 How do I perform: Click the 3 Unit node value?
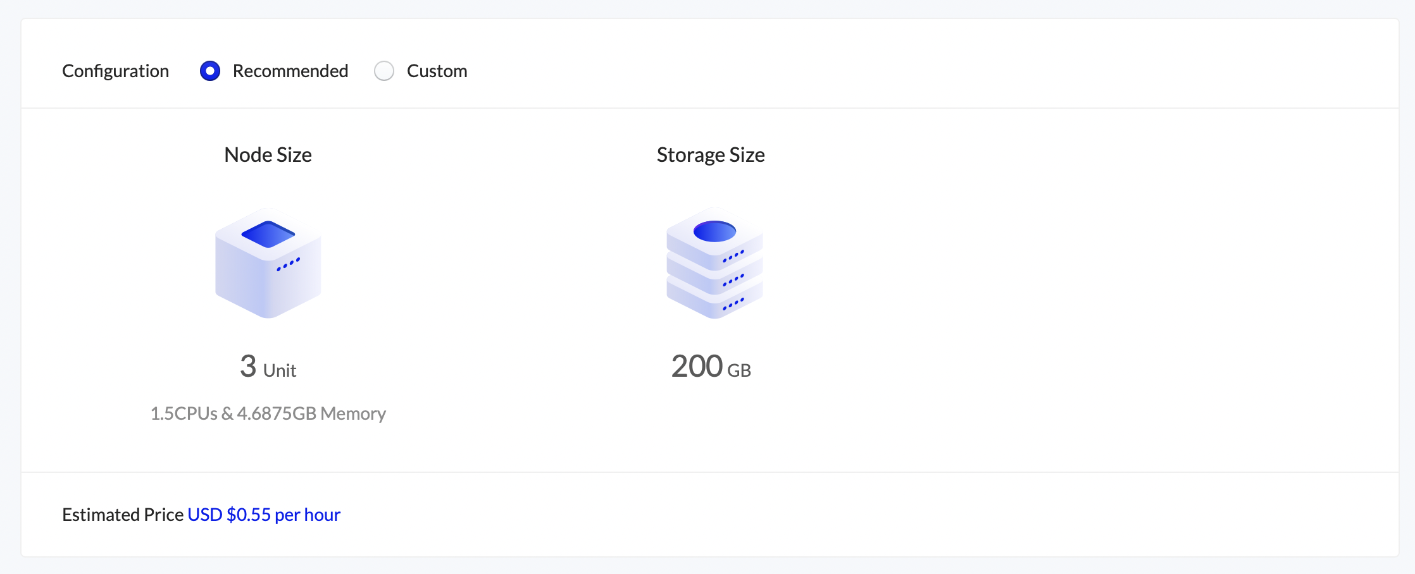[268, 367]
